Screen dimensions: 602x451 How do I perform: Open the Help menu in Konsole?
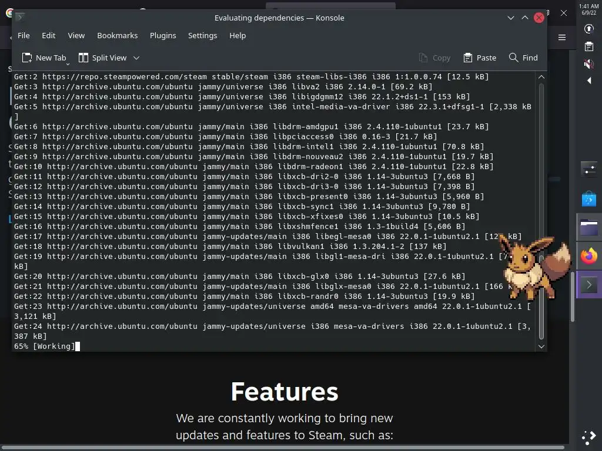pyautogui.click(x=238, y=36)
